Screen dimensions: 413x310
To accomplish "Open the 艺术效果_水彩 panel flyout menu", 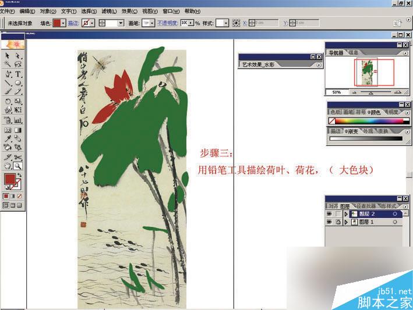I will coord(319,65).
